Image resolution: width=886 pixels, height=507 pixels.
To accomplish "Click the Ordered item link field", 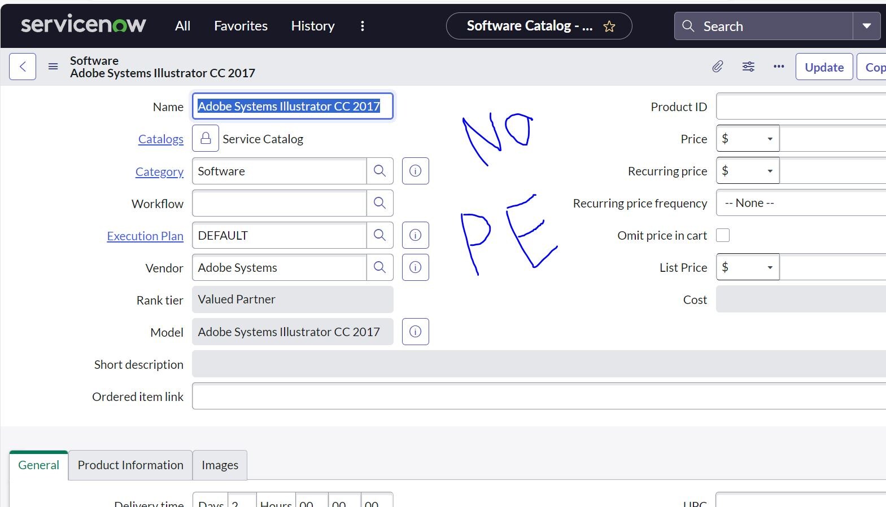I will (x=539, y=396).
